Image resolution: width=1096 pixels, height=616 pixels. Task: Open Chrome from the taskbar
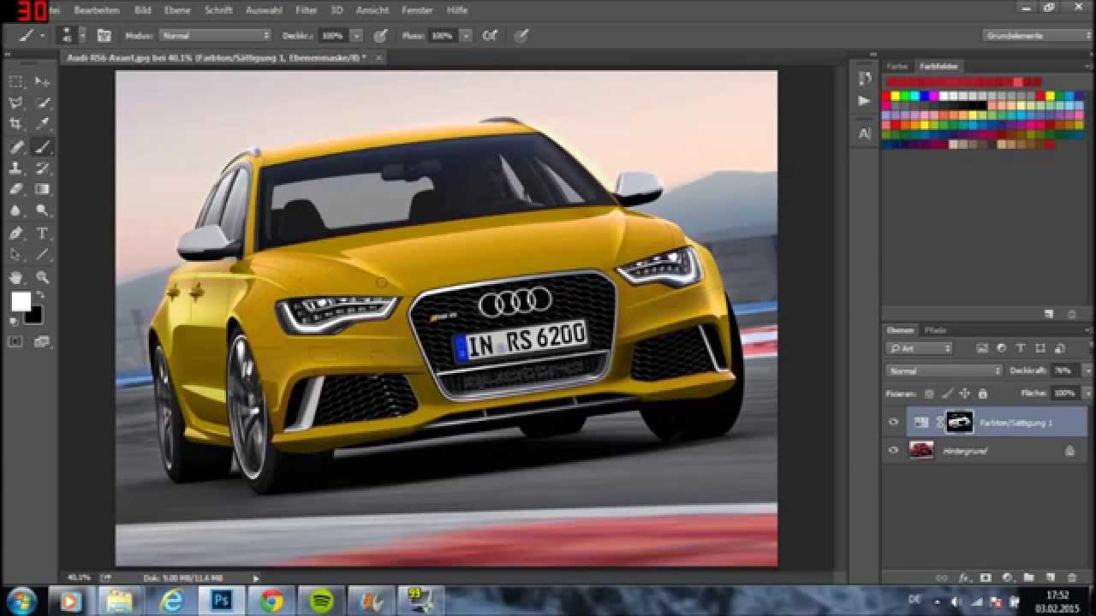pos(272,601)
